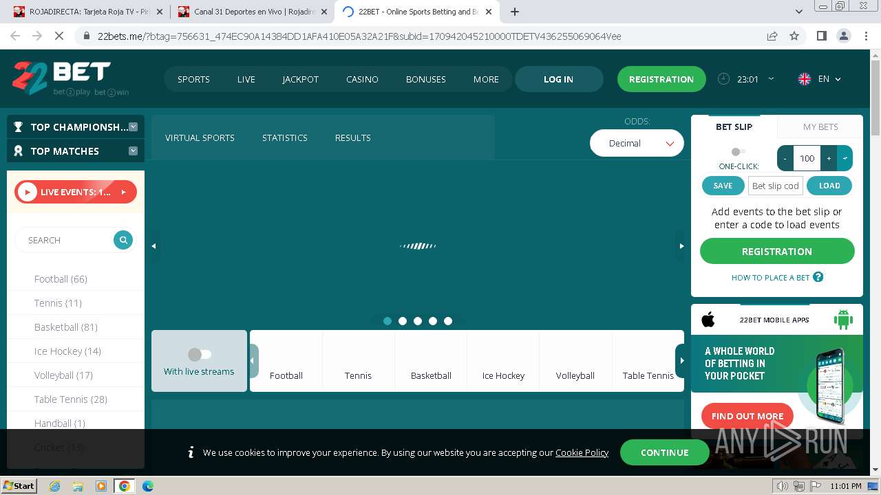This screenshot has height=495, width=881.
Task: Open Internet Explorer in the taskbar
Action: 54,486
